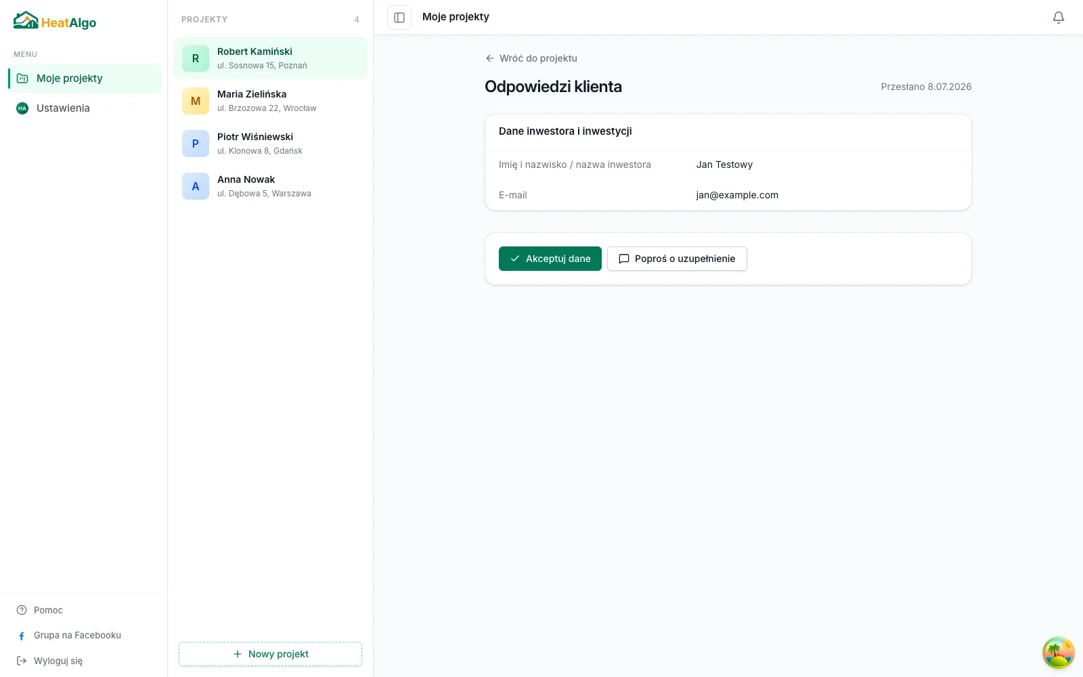Image resolution: width=1083 pixels, height=677 pixels.
Task: Click the Moje projekty folder icon
Action: pyautogui.click(x=22, y=79)
